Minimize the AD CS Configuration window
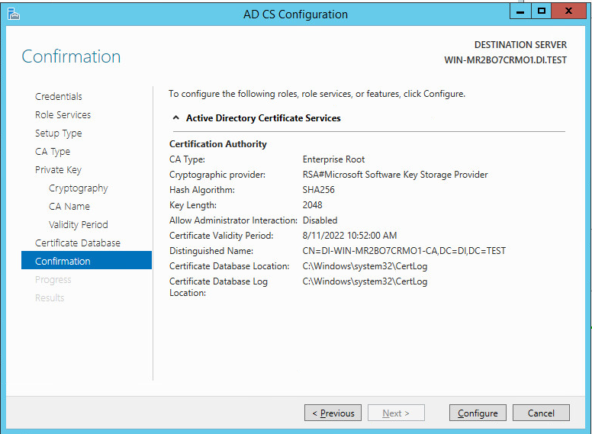592x434 pixels. [x=520, y=11]
